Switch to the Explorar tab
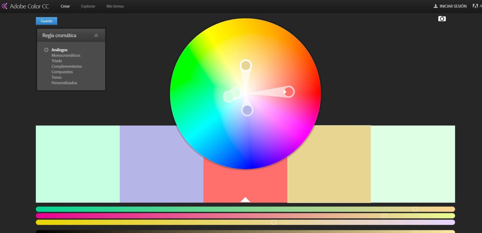 point(88,6)
